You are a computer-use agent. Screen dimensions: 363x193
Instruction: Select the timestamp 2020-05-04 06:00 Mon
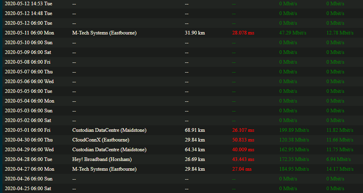point(29,101)
